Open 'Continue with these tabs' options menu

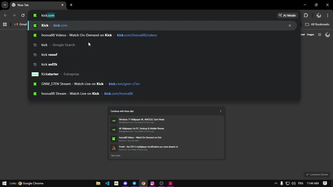click(x=221, y=111)
